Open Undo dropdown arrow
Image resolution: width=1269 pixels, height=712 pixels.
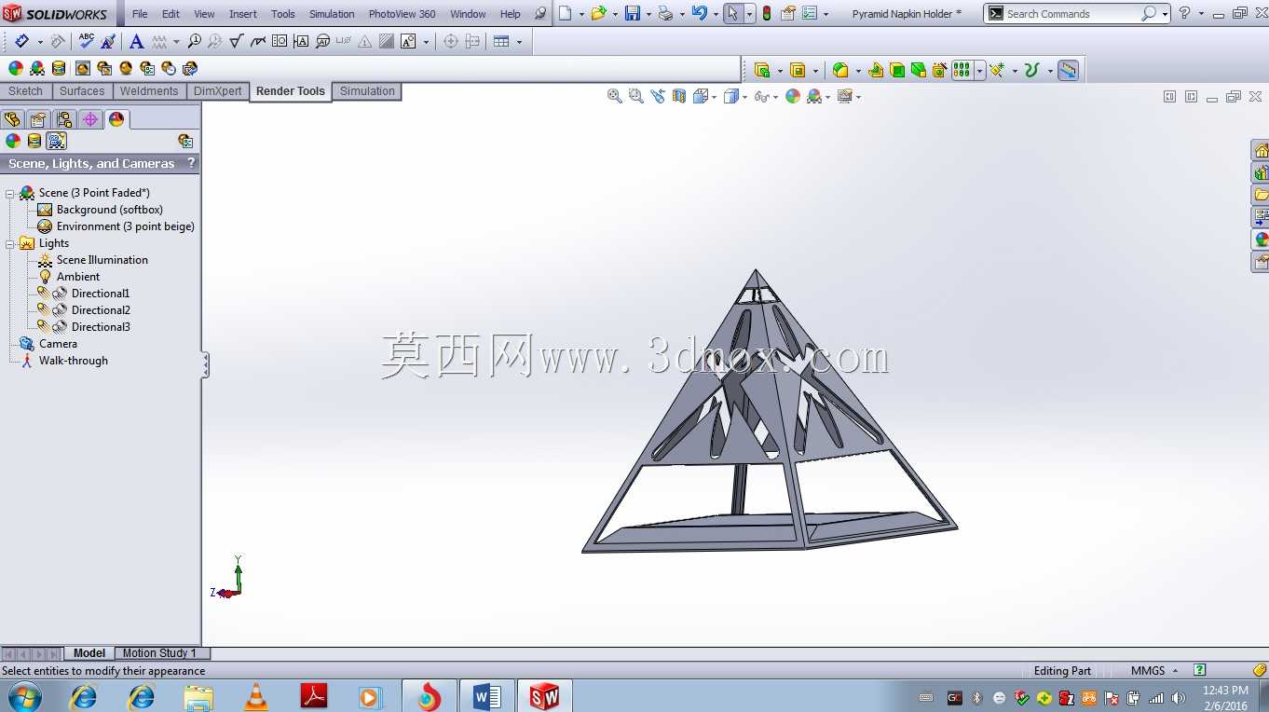(x=716, y=14)
